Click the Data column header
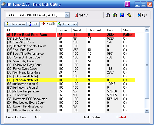Screen dimensions: 154x125 pos(113,30)
